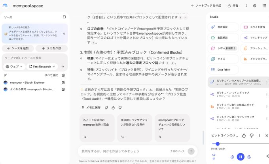The height and width of the screenshot is (164, 269).
Task: Open the Google apps grid icon
Action: click(264, 6)
